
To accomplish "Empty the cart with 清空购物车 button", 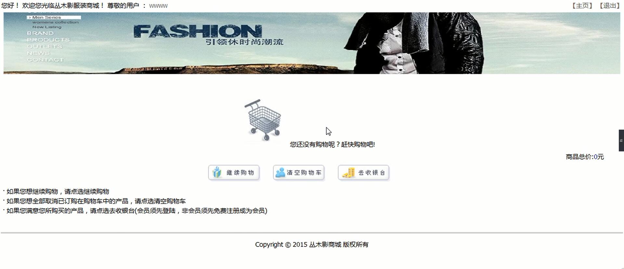I will [x=299, y=173].
